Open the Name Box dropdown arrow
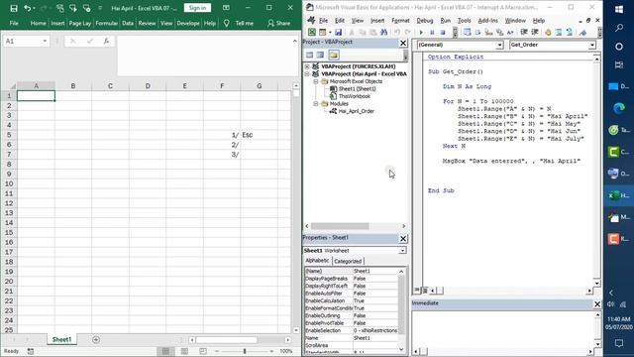Image resolution: width=634 pixels, height=357 pixels. coord(45,41)
